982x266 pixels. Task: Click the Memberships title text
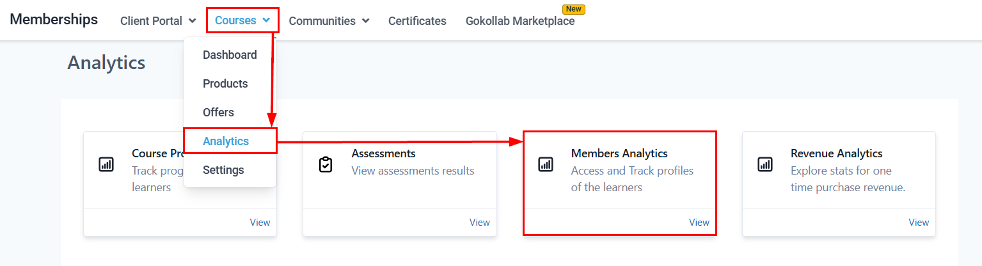(54, 19)
